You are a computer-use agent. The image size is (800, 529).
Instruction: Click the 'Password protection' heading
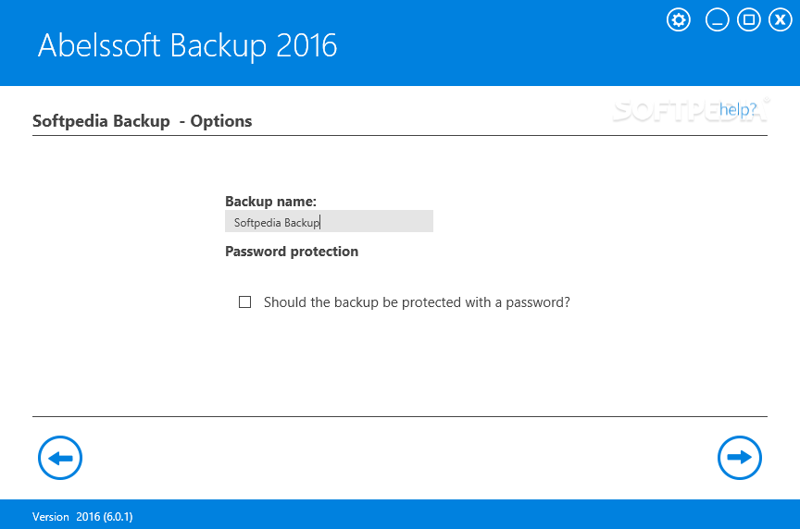tap(292, 252)
